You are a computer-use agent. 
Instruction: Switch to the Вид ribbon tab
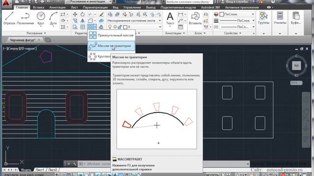tap(116, 7)
